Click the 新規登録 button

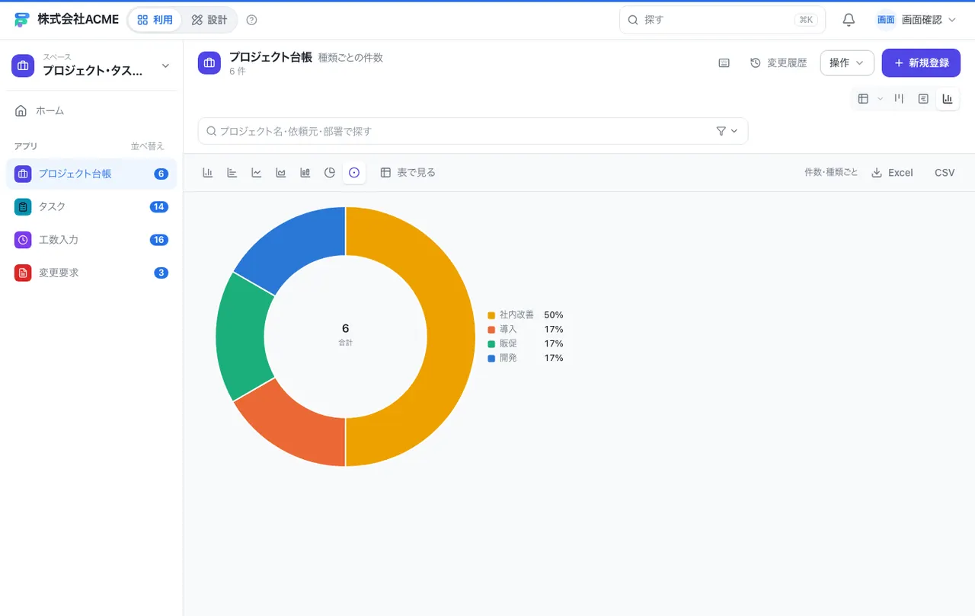point(921,63)
